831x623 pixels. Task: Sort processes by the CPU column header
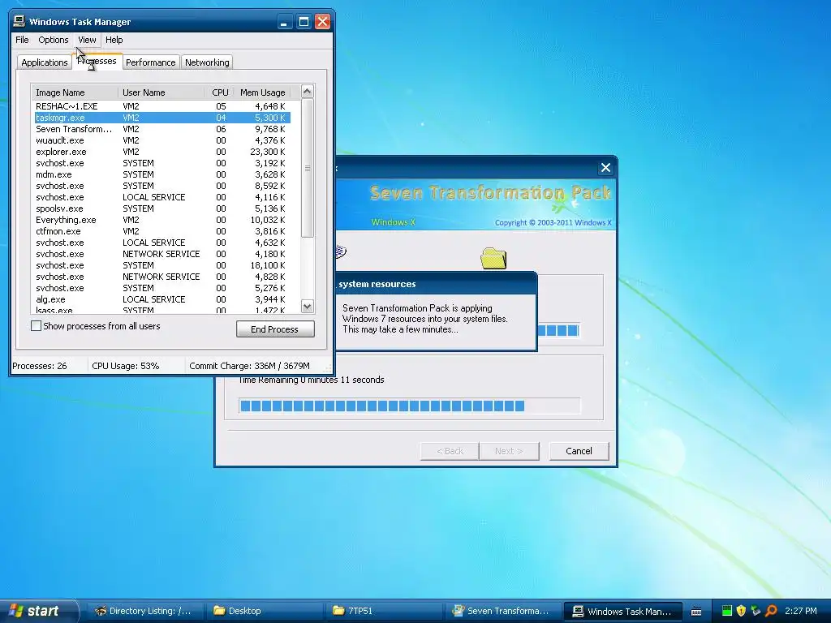tap(219, 92)
